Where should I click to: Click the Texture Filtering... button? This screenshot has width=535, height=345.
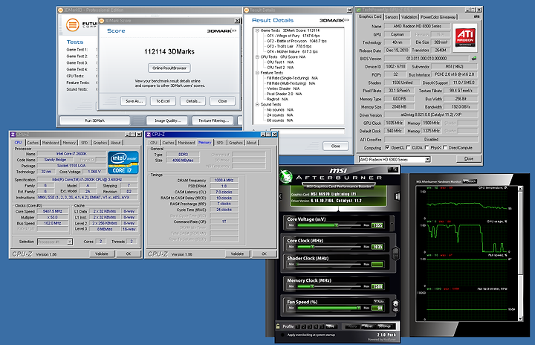(213, 120)
